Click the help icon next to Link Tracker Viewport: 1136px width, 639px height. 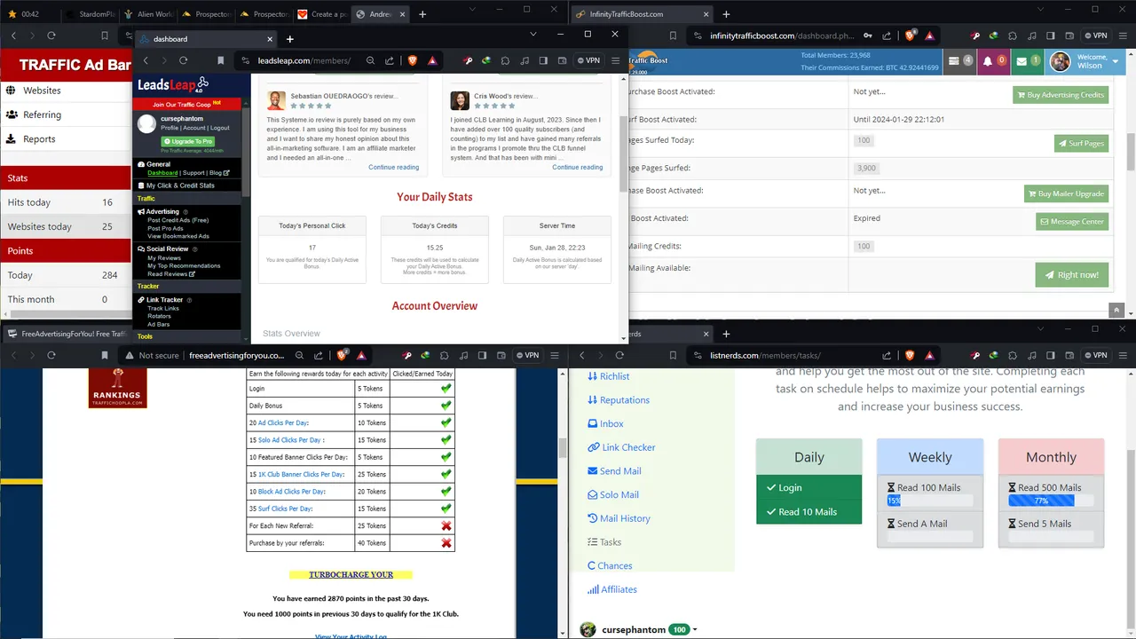pyautogui.click(x=190, y=300)
